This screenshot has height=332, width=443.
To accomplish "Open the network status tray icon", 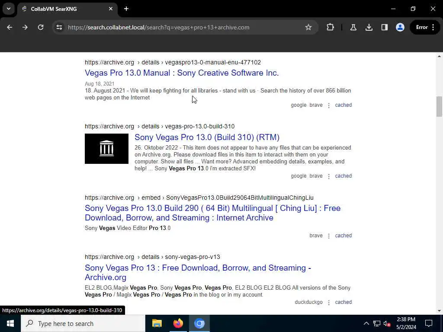I will click(377, 323).
